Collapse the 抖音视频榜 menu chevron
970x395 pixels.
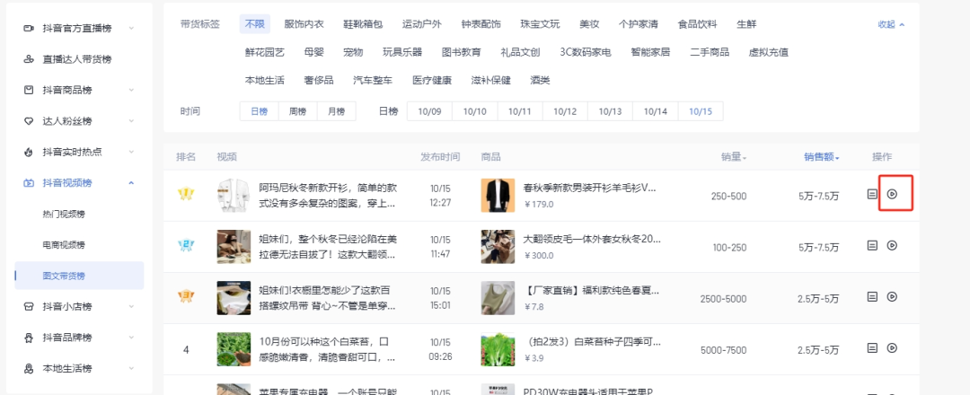[131, 183]
